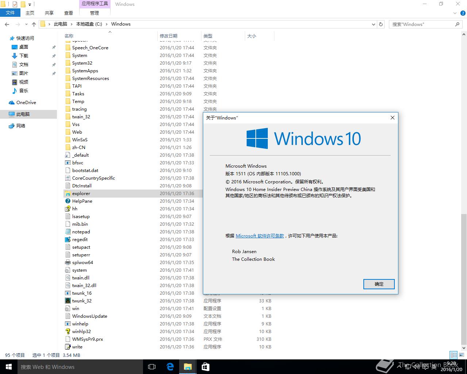
Task: Click the splwow64 printer icon
Action: pyautogui.click(x=67, y=263)
